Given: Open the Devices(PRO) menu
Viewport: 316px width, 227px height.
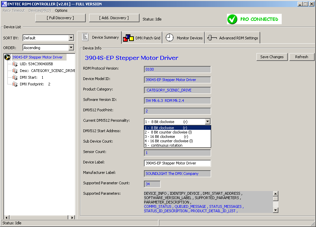Looking at the screenshot, I should 40,10.
